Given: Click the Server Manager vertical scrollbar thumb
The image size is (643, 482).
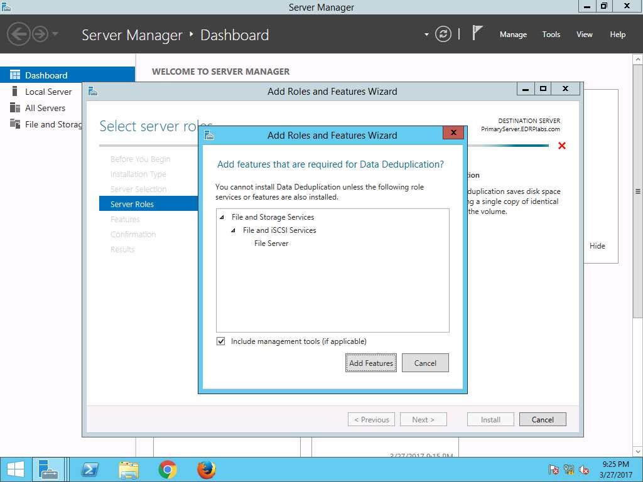Looking at the screenshot, I should (638, 191).
